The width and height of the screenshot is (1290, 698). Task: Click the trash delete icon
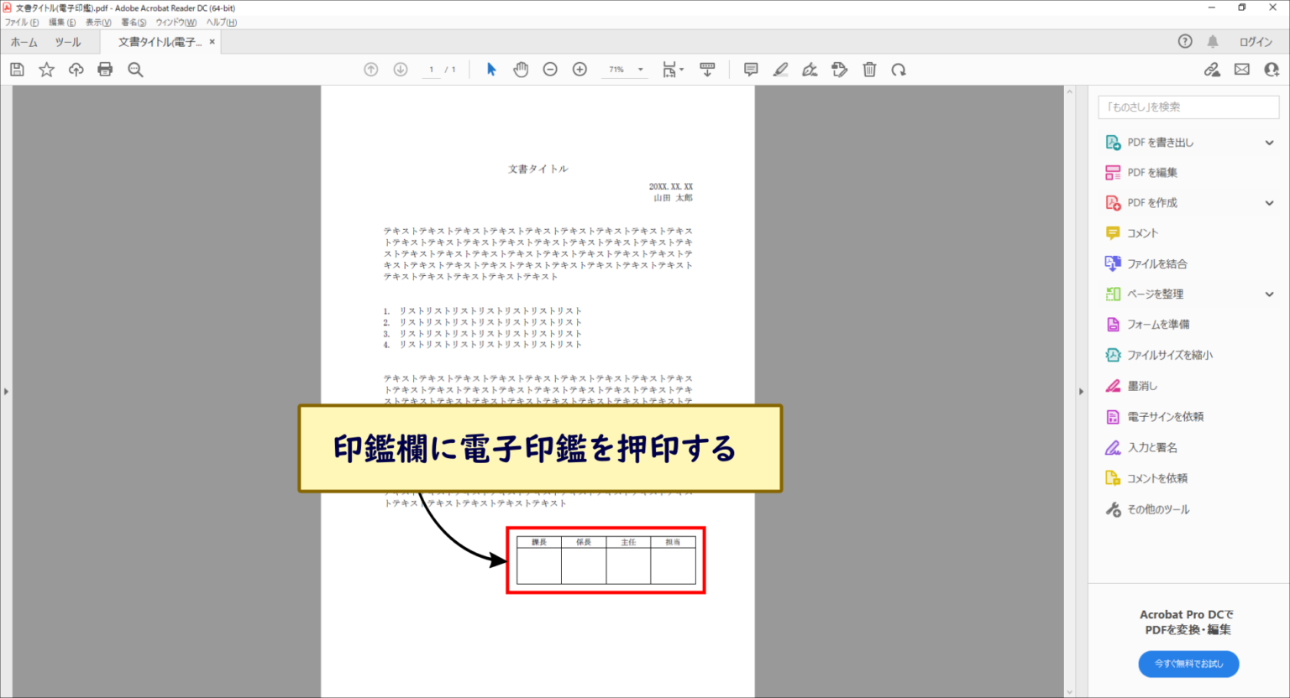click(x=869, y=70)
